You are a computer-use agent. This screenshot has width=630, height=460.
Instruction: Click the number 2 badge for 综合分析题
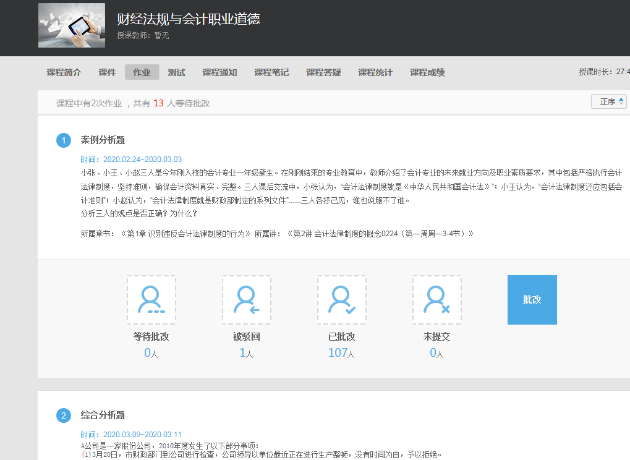point(64,415)
